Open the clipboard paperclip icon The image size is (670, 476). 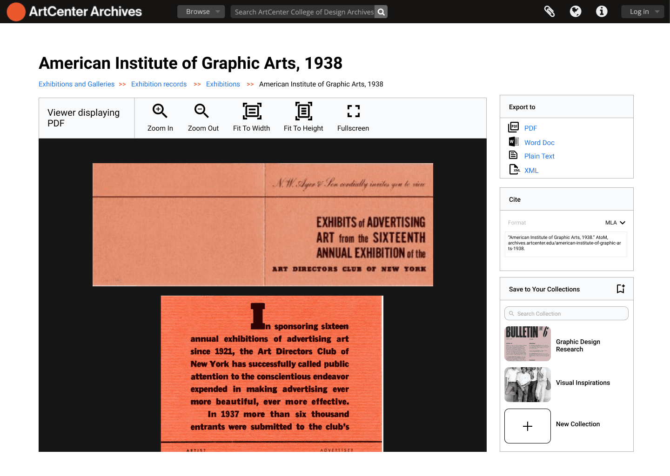click(549, 12)
